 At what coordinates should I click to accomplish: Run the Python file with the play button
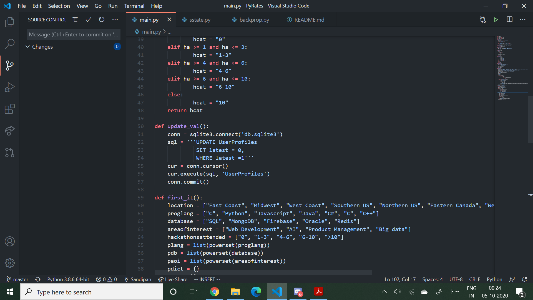coord(496,20)
